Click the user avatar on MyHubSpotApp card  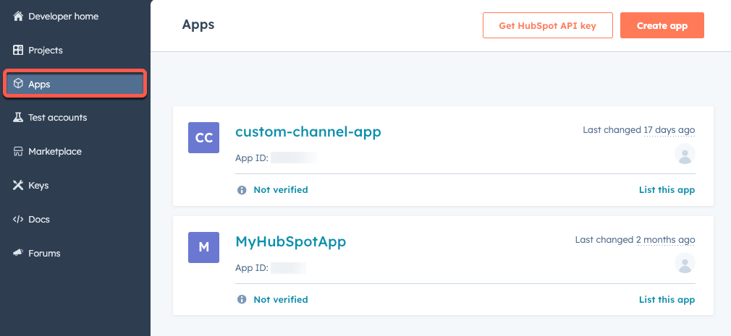point(685,264)
